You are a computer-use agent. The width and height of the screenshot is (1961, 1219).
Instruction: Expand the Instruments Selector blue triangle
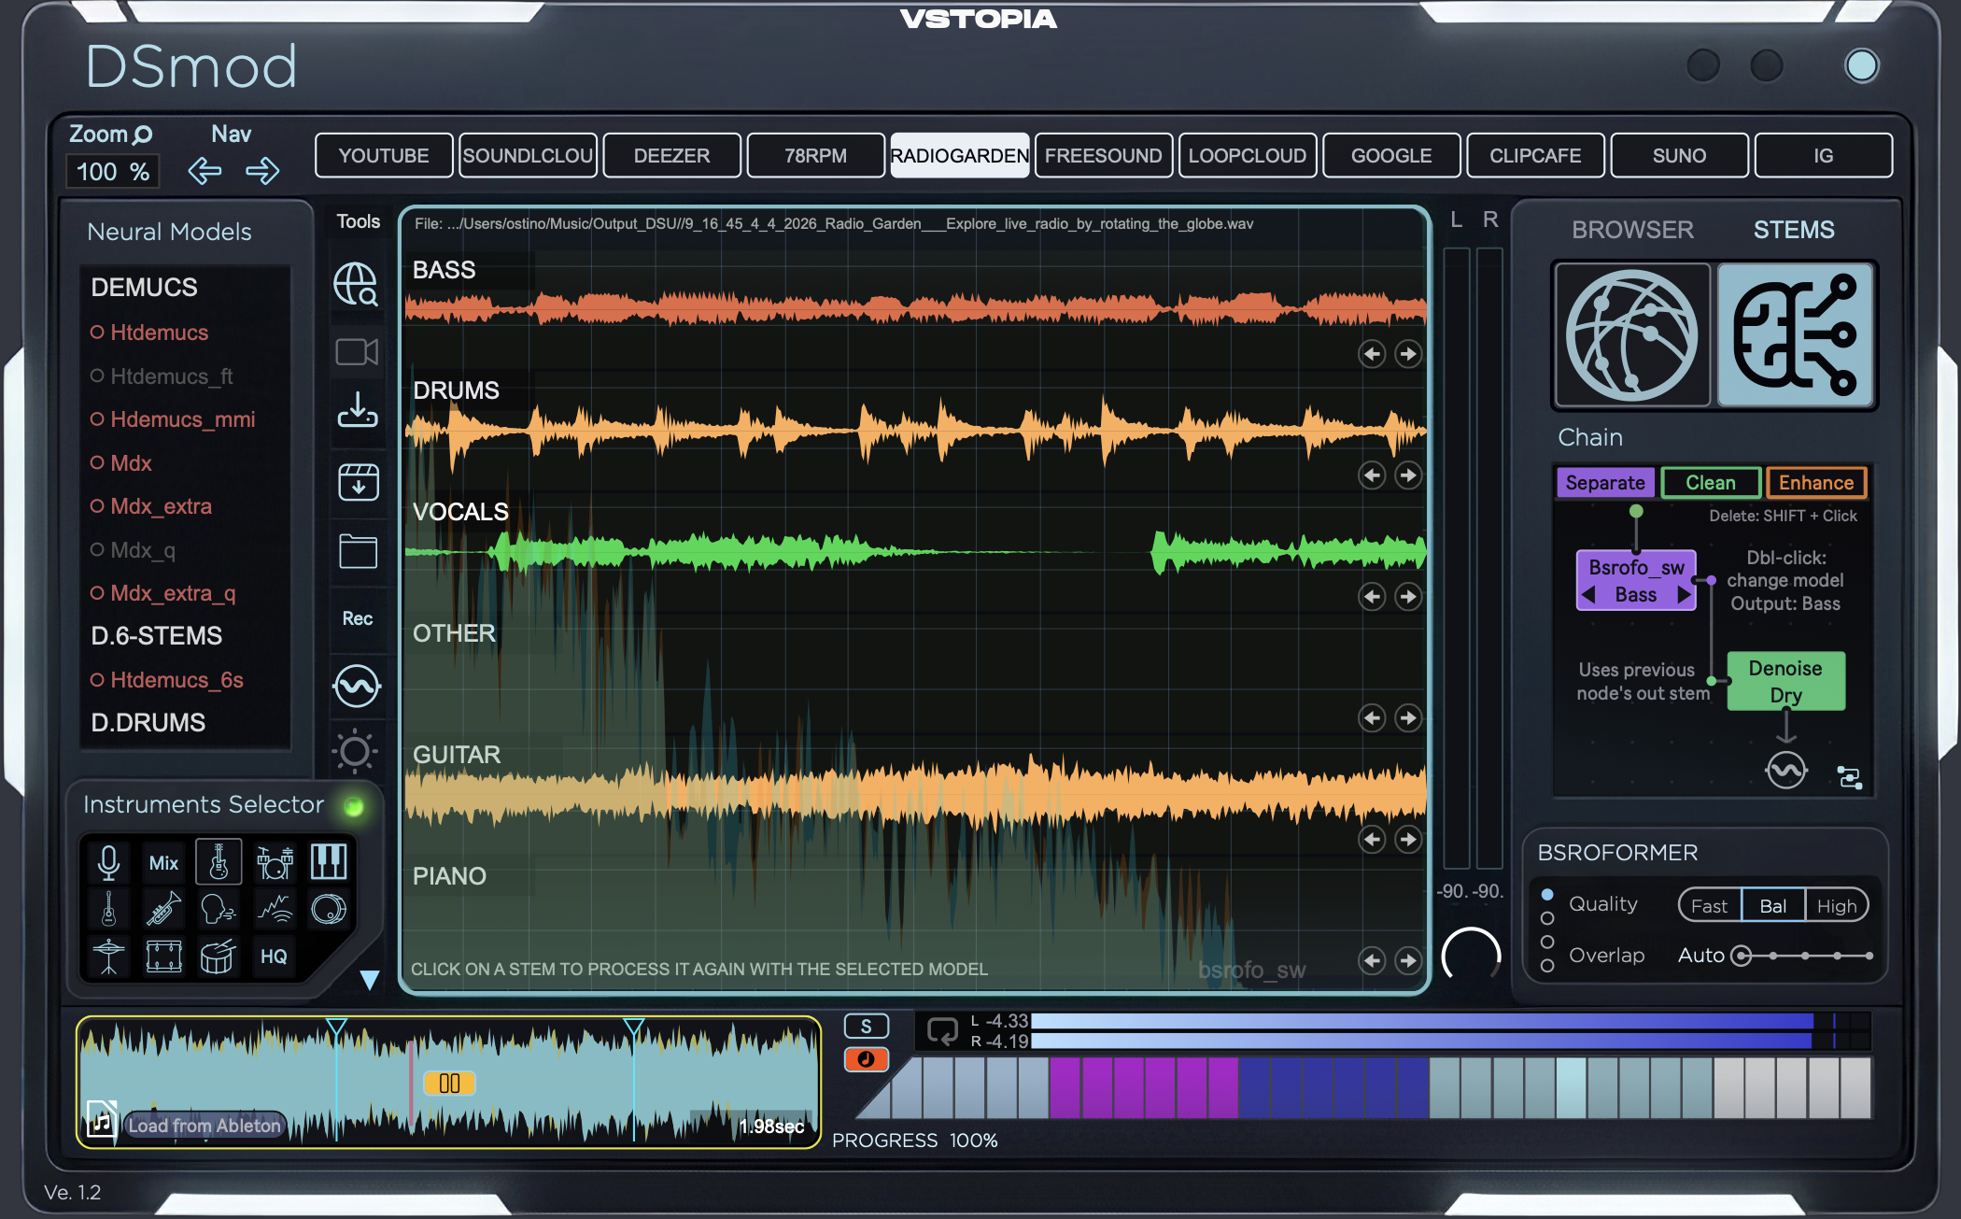tap(370, 980)
